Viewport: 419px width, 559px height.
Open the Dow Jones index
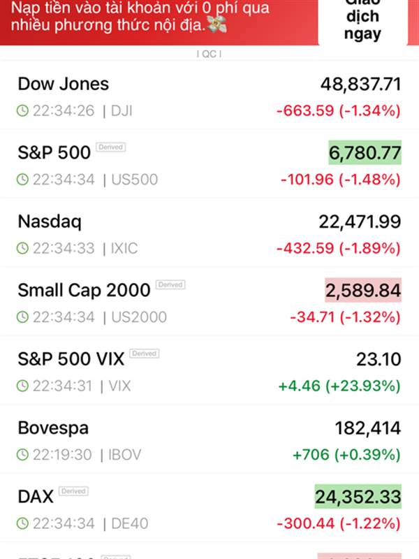click(64, 84)
